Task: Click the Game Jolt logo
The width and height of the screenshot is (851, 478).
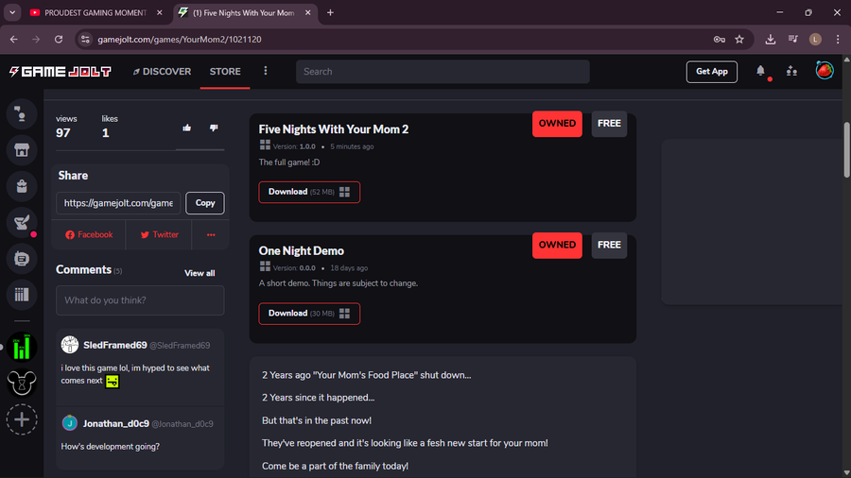Action: click(61, 72)
